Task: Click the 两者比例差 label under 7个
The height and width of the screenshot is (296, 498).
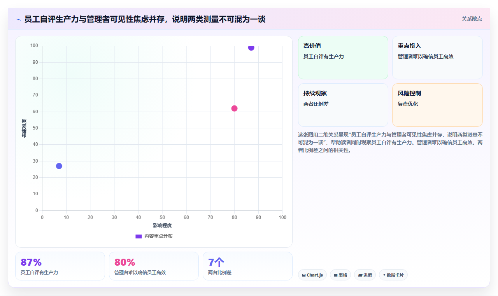Action: (220, 273)
